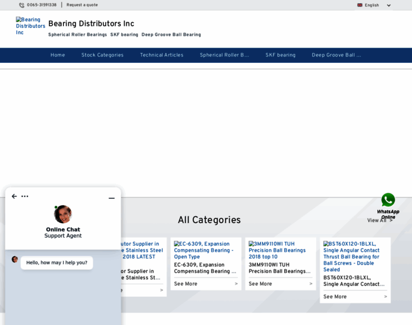Click the Bearing Distributors Inc logo
Image resolution: width=412 pixels, height=325 pixels.
[x=30, y=26]
